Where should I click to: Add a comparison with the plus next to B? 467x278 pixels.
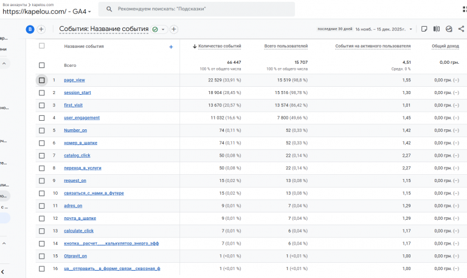41,29
